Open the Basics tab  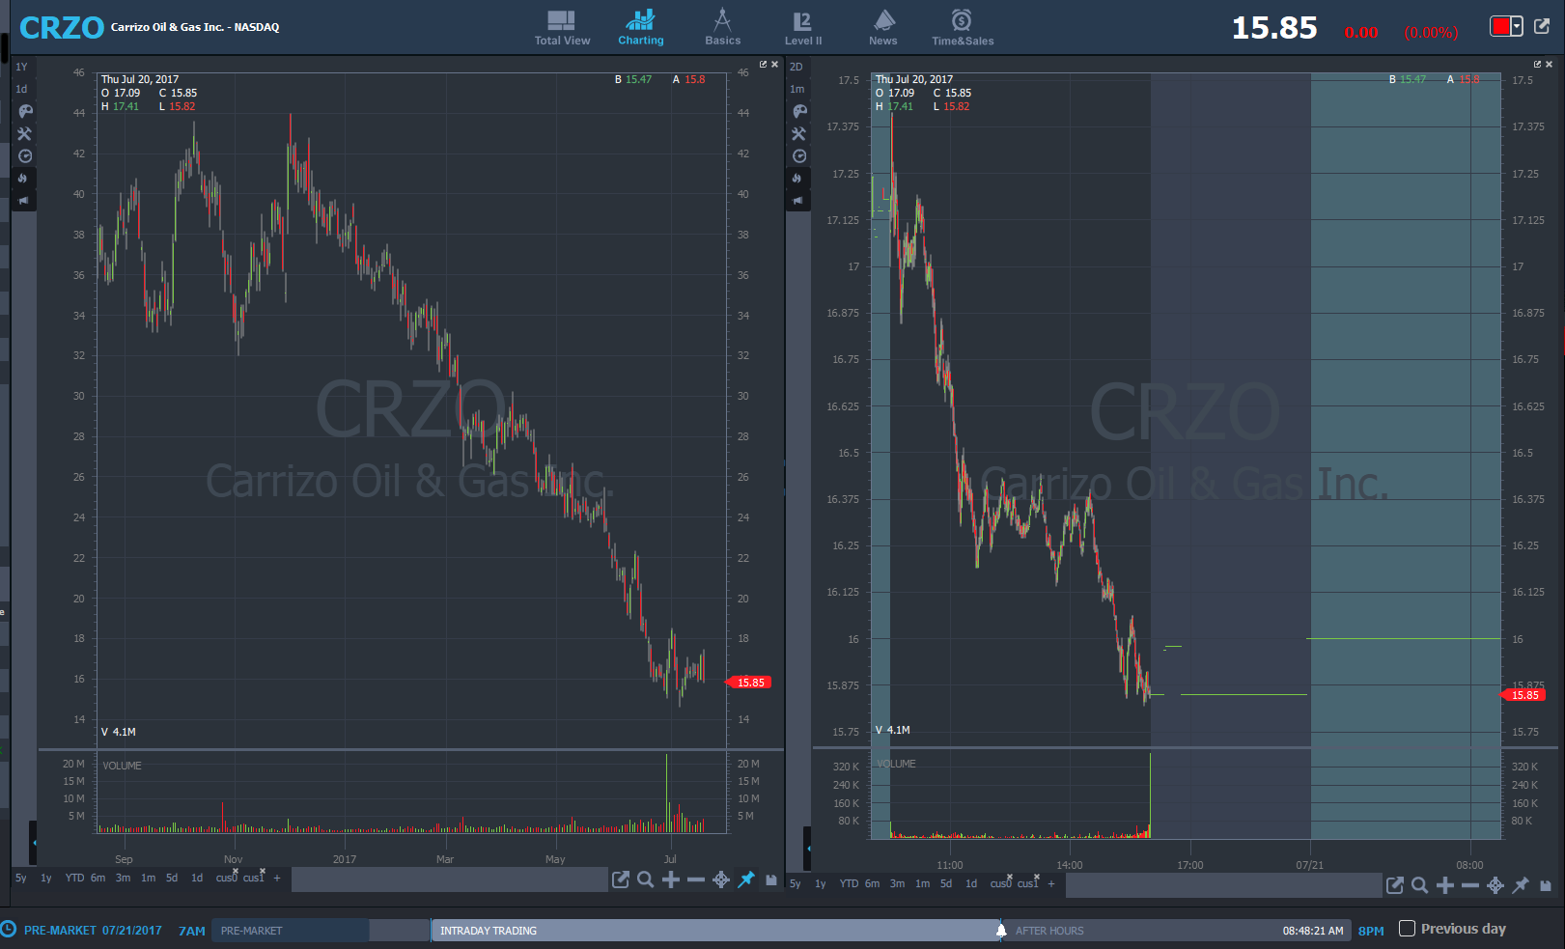coord(722,27)
